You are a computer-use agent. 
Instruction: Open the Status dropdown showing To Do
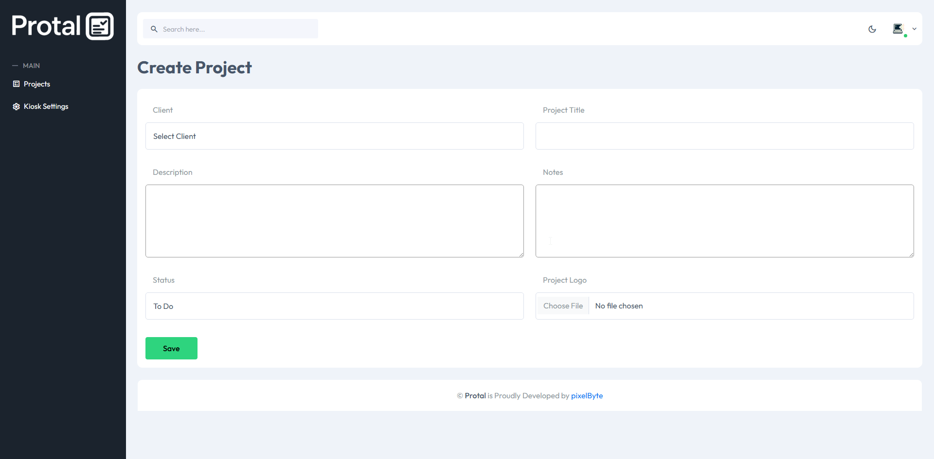pos(334,306)
